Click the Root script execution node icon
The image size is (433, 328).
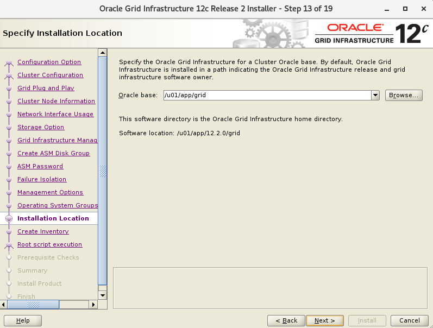point(9,245)
